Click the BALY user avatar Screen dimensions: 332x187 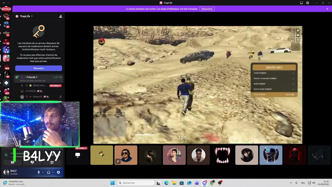click(6, 172)
